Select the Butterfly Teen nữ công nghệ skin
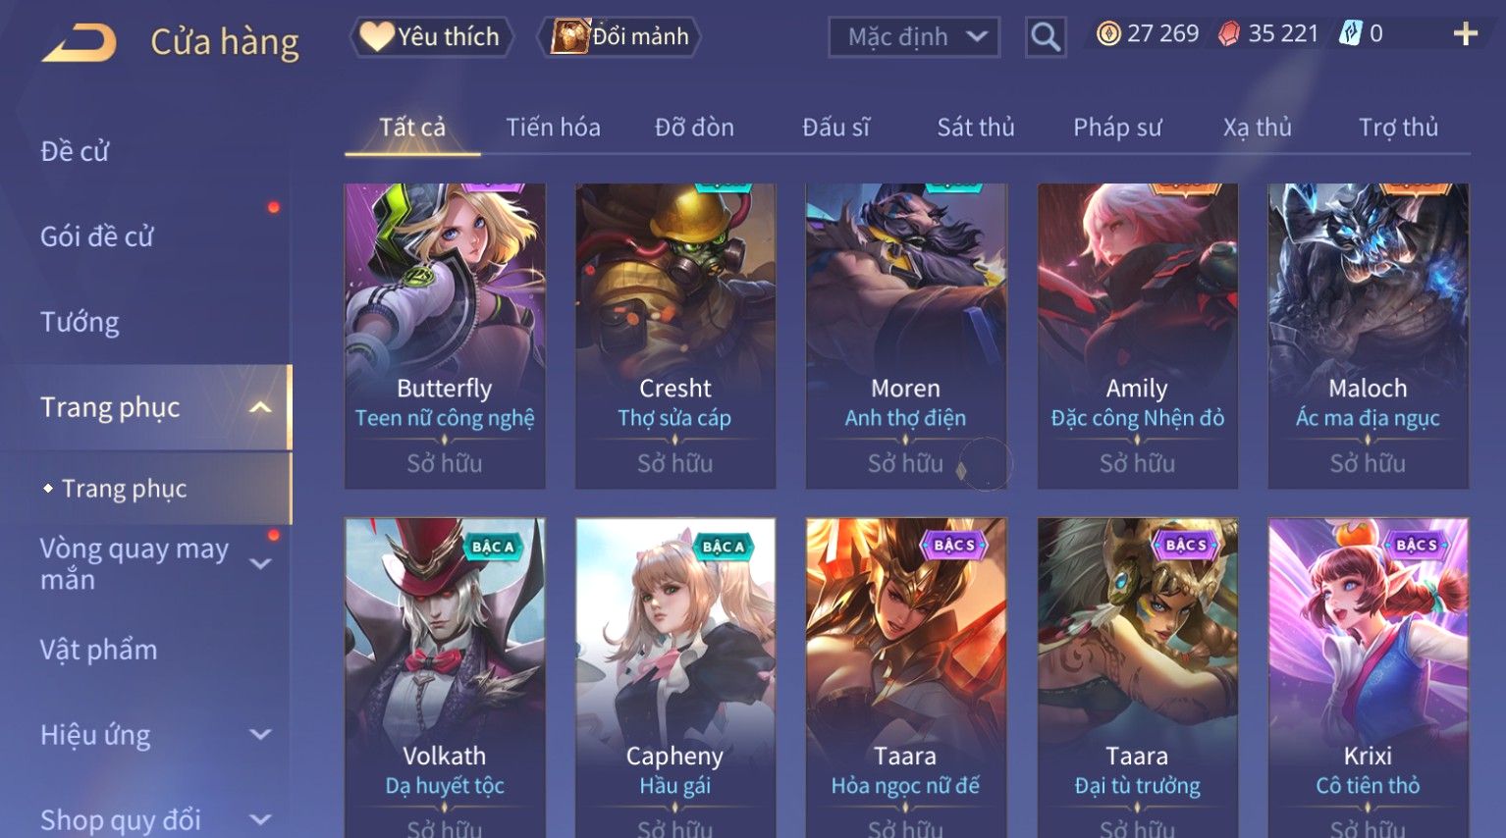This screenshot has height=838, width=1506. (445, 336)
